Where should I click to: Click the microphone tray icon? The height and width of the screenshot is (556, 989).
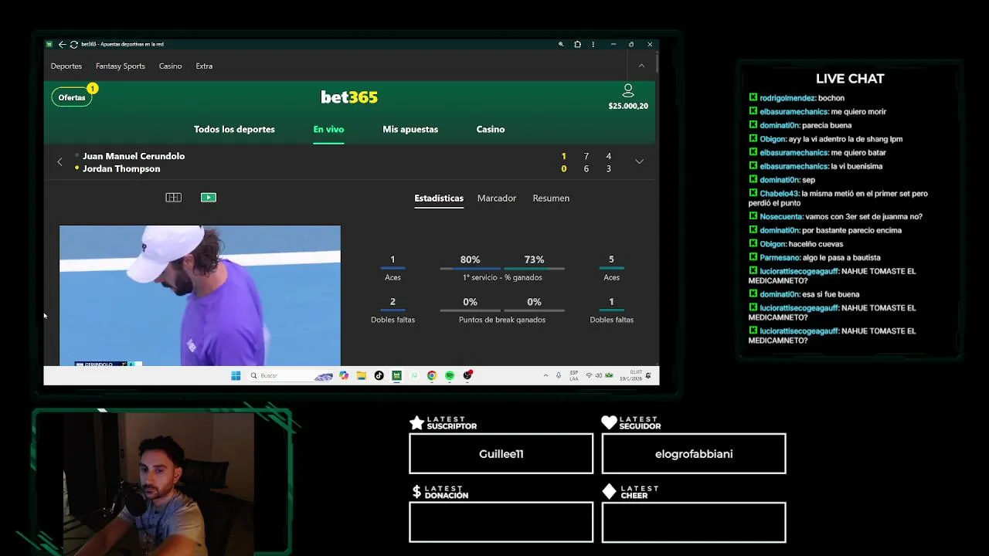pos(559,376)
